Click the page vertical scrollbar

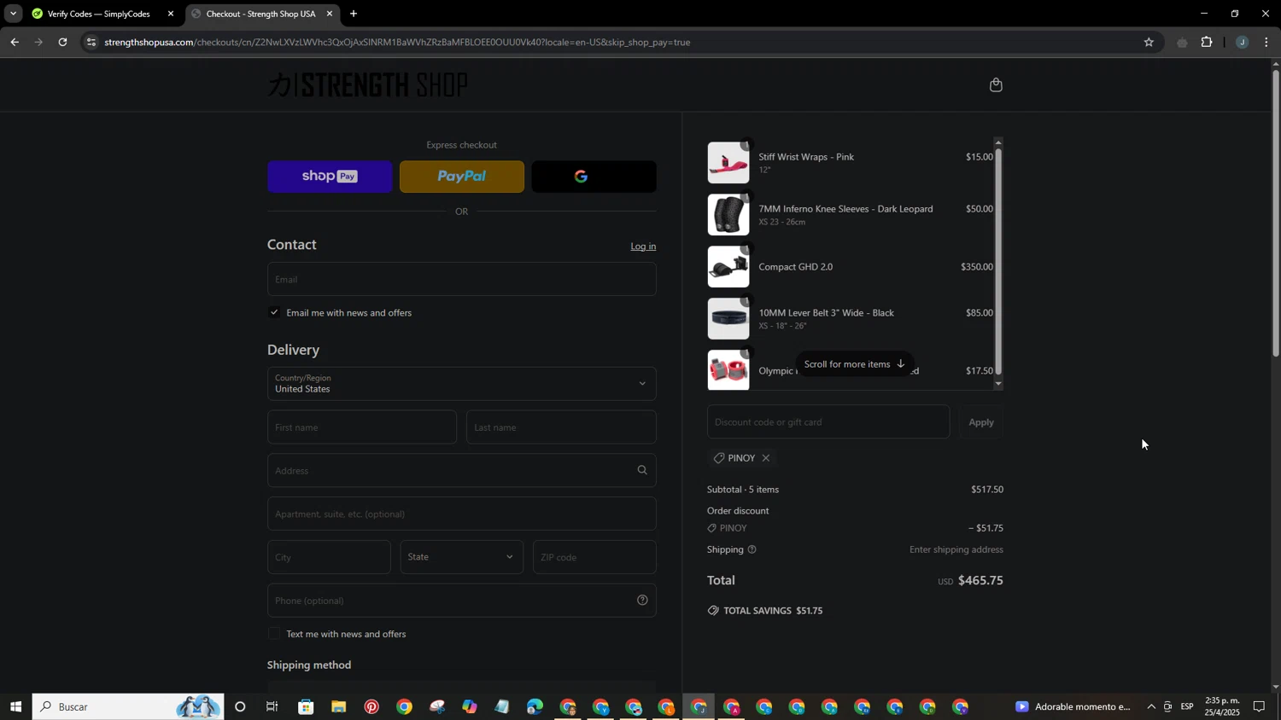click(x=1276, y=213)
